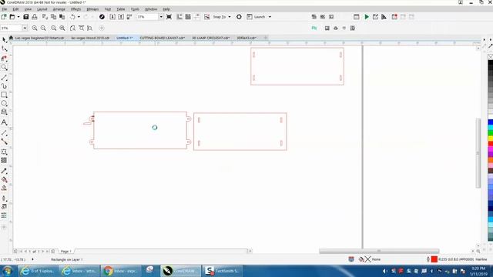Screen dimensions: 493x277
Task: Open the Edit menu
Action: [x=15, y=9]
